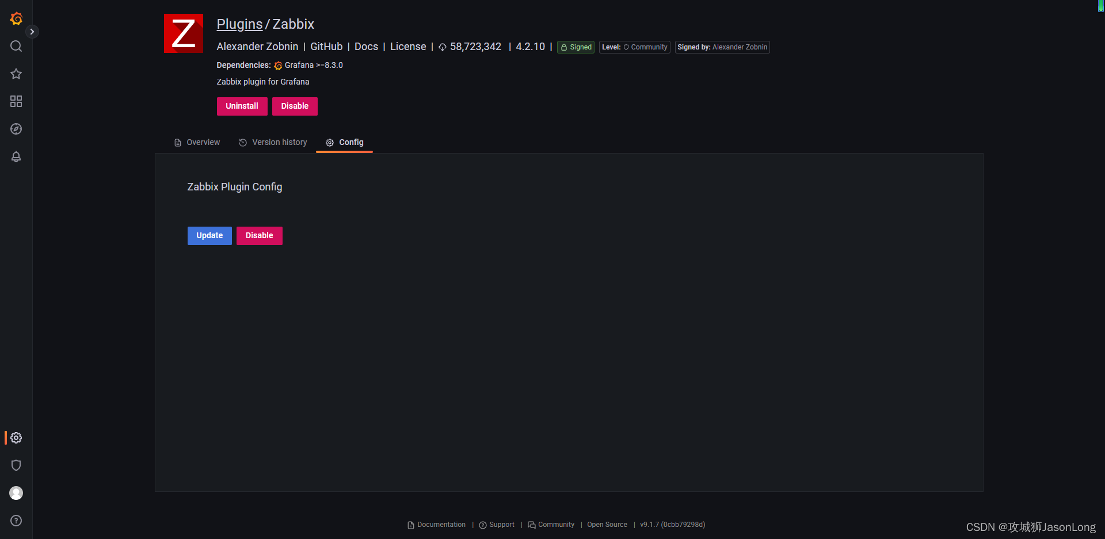Open the Community footer link
Screen dimensions: 1105x539
pos(551,525)
